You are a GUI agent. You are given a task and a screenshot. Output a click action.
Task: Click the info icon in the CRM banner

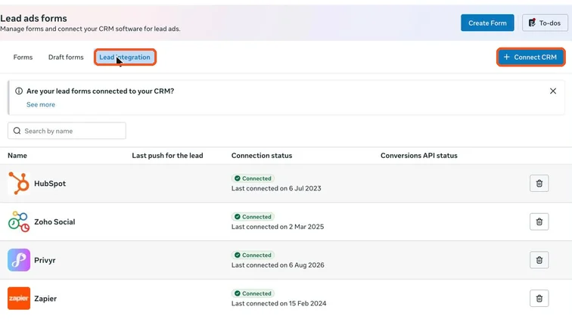point(19,91)
